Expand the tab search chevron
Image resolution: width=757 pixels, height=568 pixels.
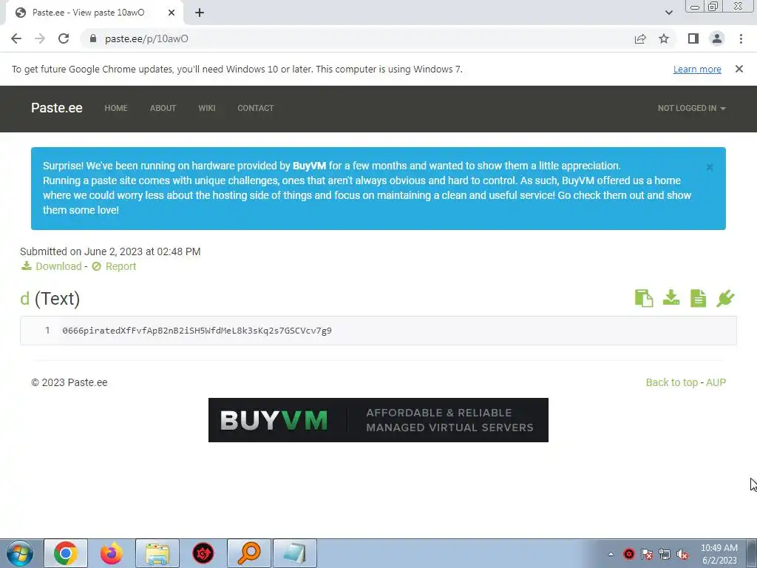click(668, 13)
